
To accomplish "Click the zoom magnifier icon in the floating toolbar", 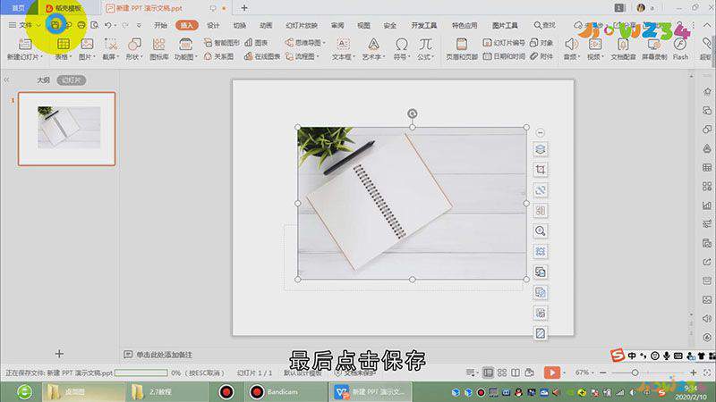I will tap(541, 231).
